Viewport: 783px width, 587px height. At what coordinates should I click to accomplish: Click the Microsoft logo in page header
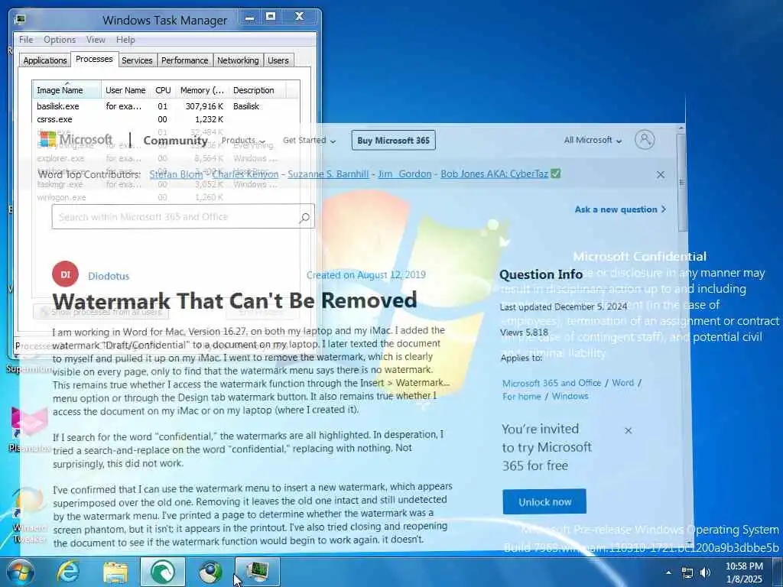click(x=76, y=140)
